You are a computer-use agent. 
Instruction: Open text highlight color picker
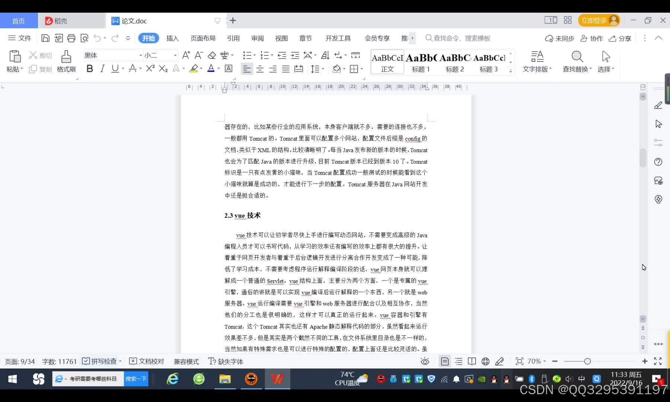pos(194,68)
